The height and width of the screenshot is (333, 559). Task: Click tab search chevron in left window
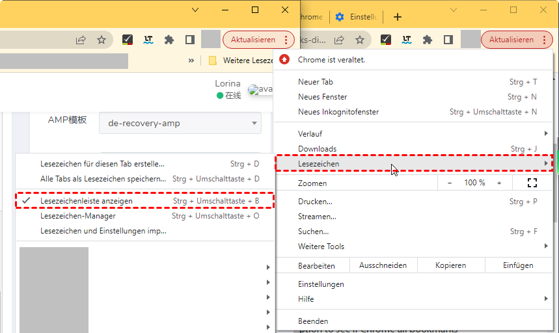click(195, 10)
